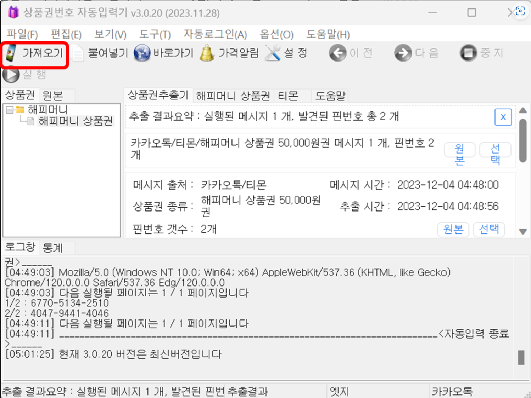Collapse the 해피머니 tree node
The width and height of the screenshot is (531, 398).
click(x=10, y=110)
